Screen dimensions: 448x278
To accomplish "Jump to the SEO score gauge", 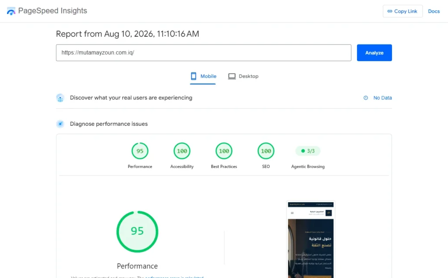I will 266,151.
